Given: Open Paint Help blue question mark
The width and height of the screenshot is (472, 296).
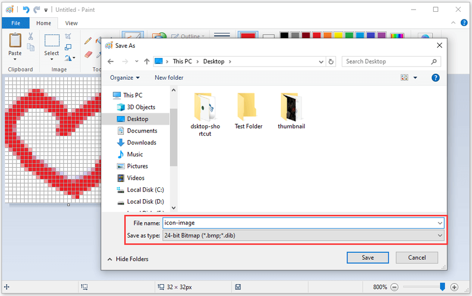Looking at the screenshot, I should tap(464, 22).
